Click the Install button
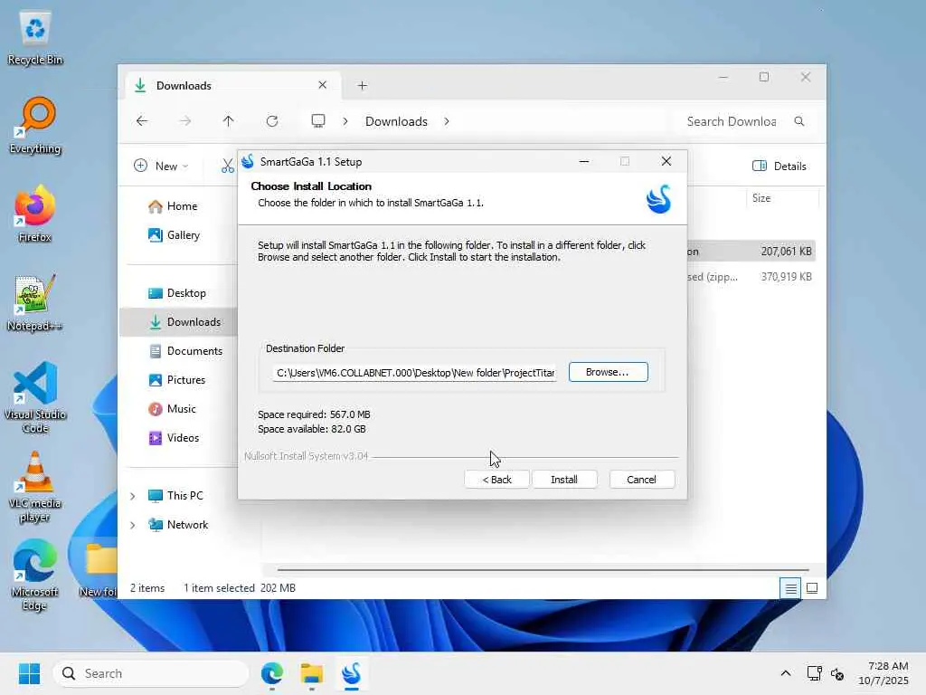Viewport: 926px width, 695px height. click(x=564, y=480)
